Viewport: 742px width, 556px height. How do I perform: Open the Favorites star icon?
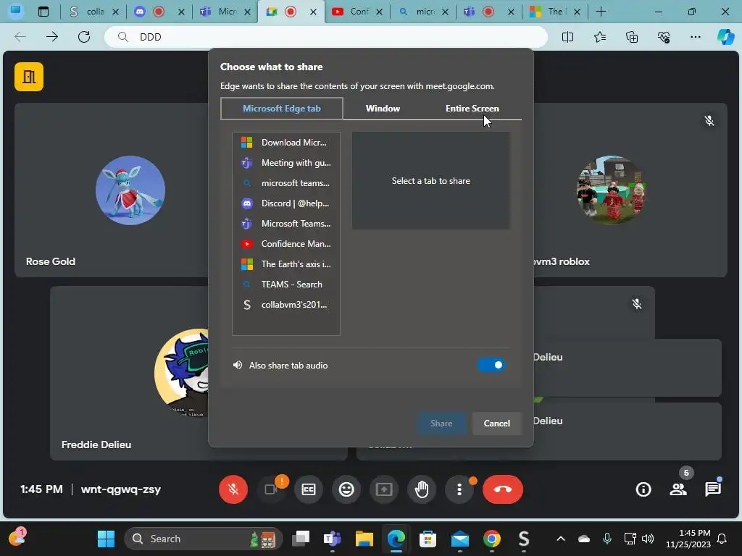(599, 37)
